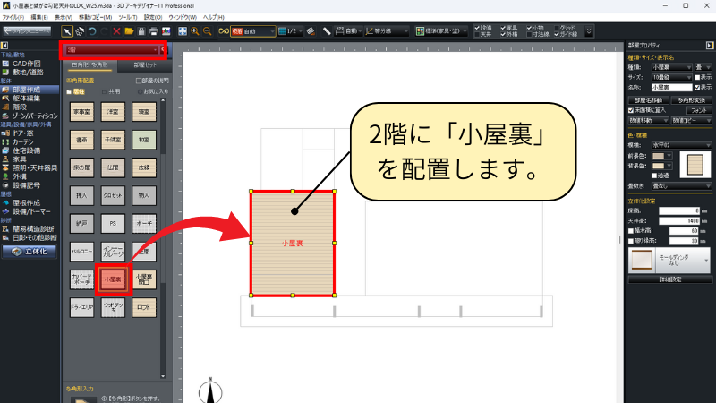Image resolution: width=716 pixels, height=403 pixels.
Task: Click the undo arrow icon in toolbar
Action: 91,31
